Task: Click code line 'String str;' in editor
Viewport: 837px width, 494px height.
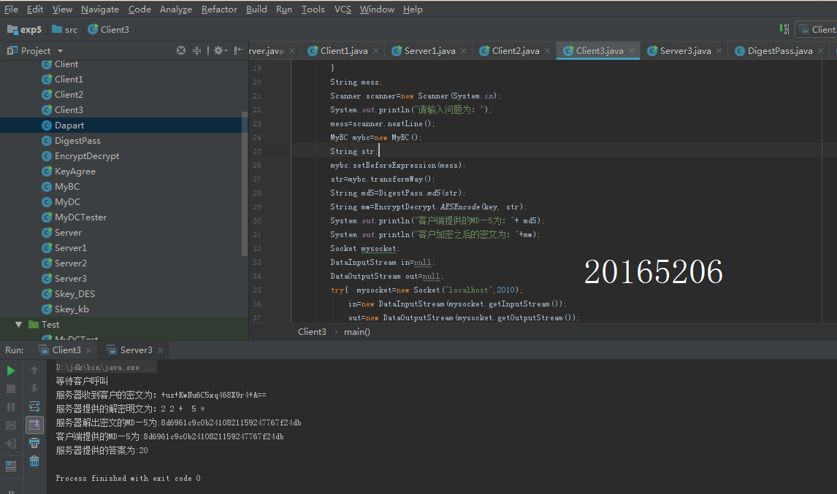Action: (353, 152)
